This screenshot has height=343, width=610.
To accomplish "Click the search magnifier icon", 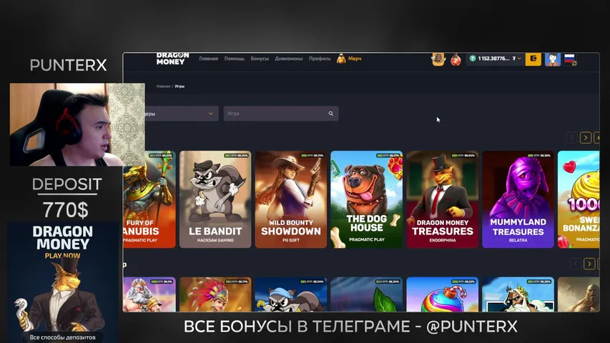I will click(x=330, y=114).
